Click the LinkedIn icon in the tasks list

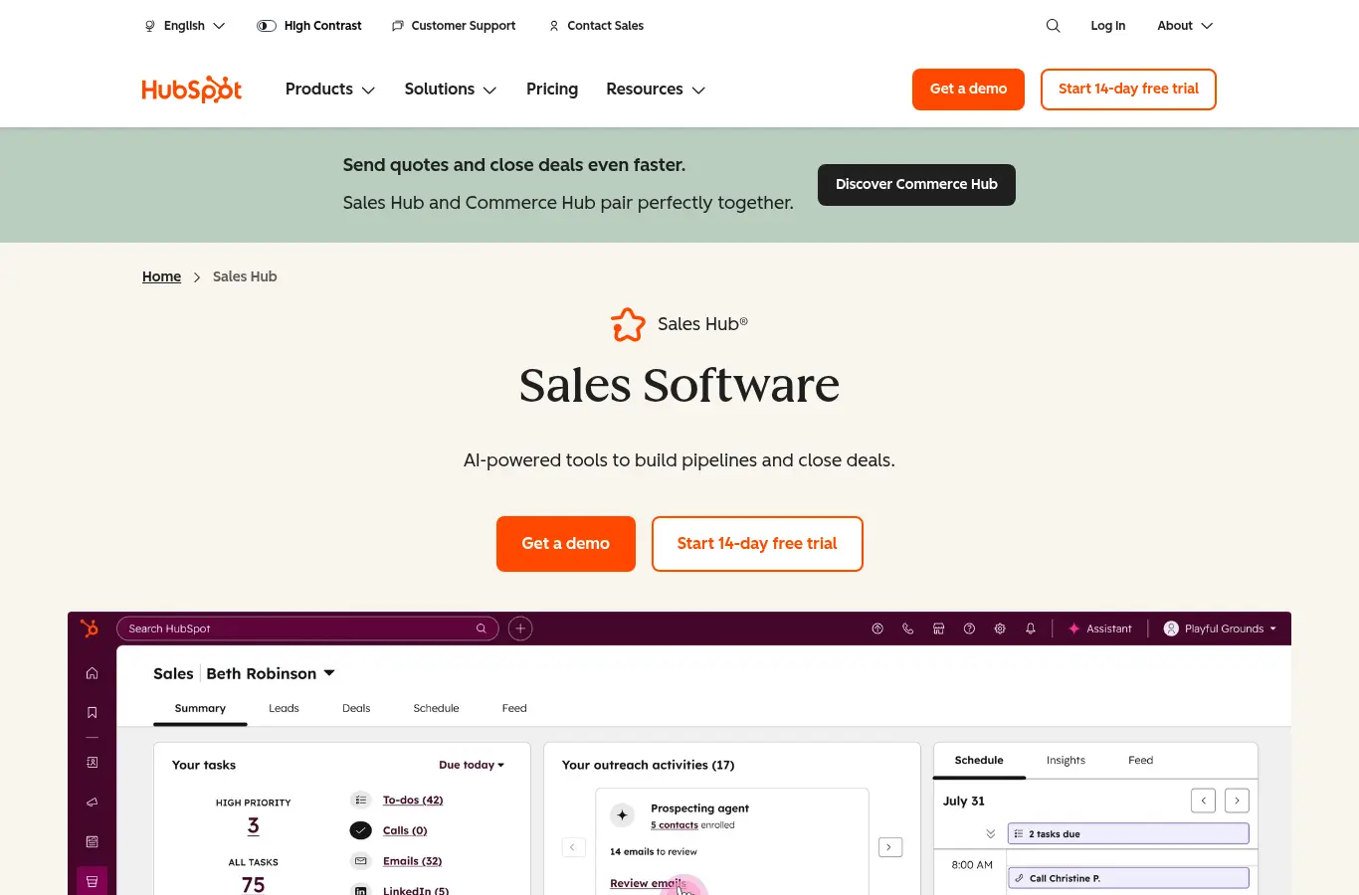361,890
